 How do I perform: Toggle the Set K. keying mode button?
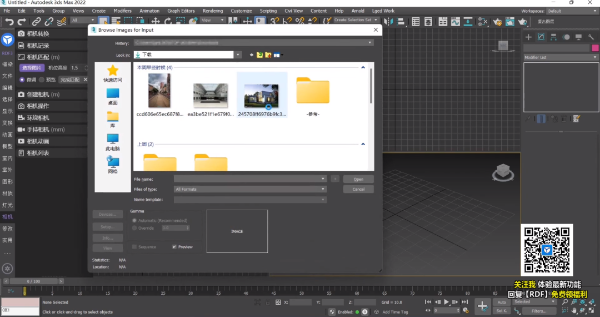502,311
